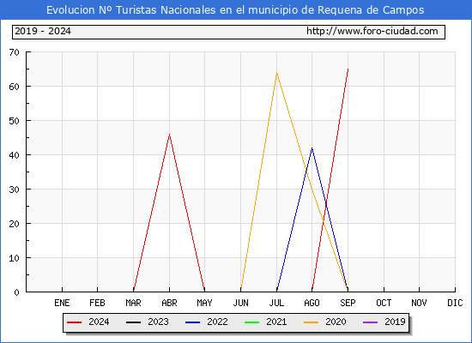Select the 2020 legend label

pos(336,322)
